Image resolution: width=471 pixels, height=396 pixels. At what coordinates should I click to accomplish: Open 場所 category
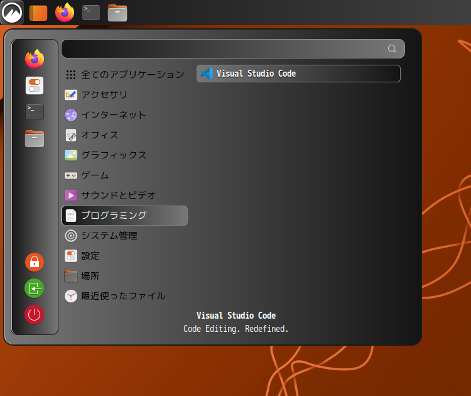coord(125,276)
